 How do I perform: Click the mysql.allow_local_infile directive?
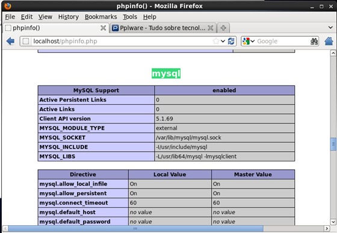73,184
